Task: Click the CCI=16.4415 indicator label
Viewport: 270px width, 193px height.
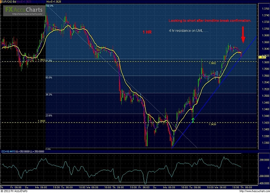Action: (8, 152)
